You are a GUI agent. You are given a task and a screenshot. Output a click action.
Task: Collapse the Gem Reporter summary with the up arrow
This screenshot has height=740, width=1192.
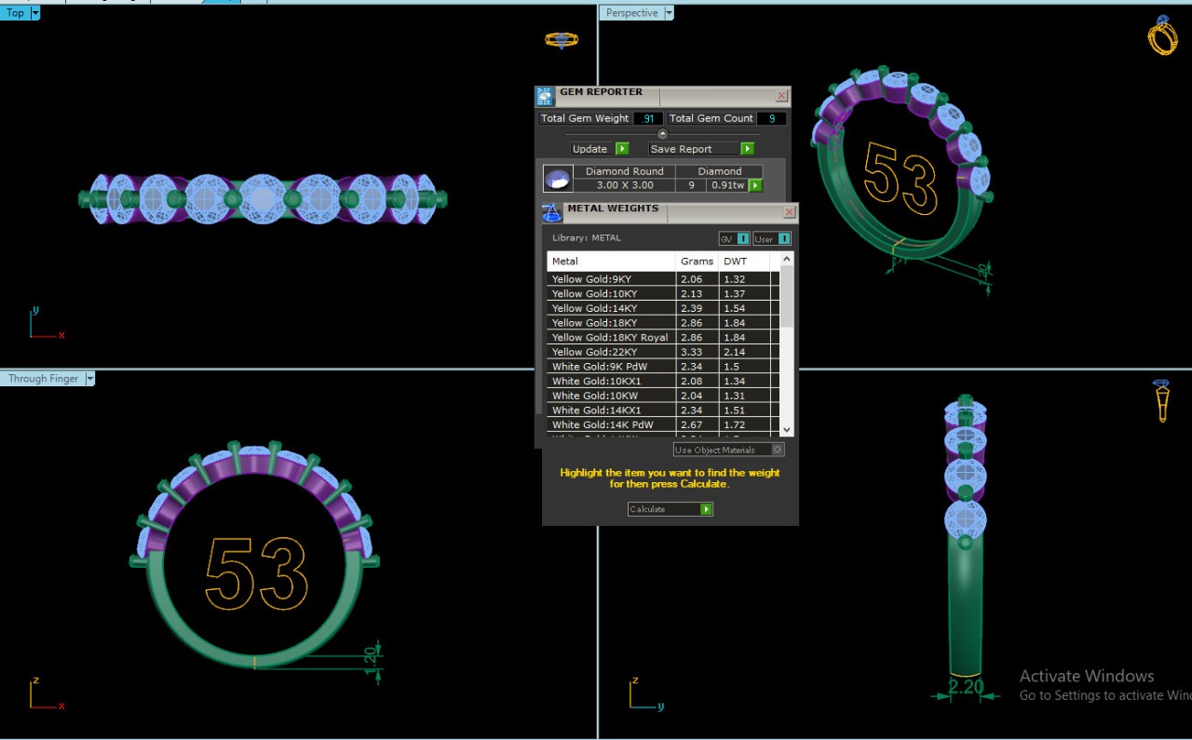click(x=662, y=134)
